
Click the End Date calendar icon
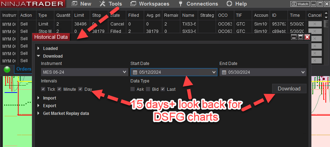tap(224, 73)
